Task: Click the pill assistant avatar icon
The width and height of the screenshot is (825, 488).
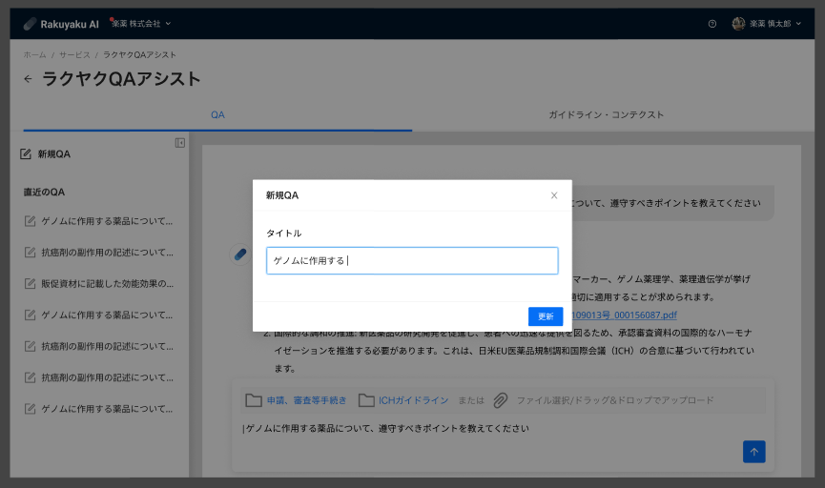Action: 240,254
